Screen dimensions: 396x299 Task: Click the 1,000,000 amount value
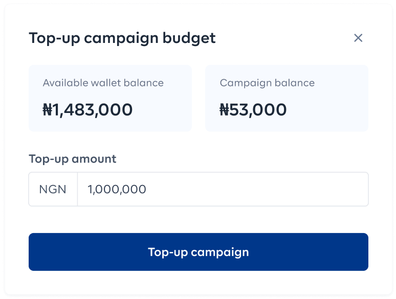coord(117,189)
